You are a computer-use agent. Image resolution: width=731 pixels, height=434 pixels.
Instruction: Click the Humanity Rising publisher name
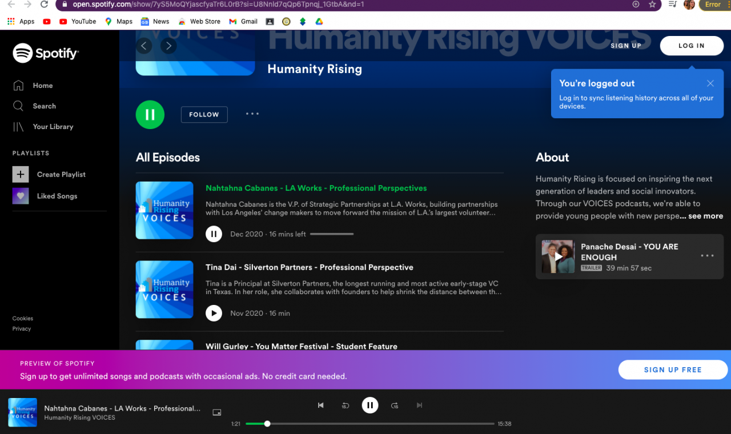(315, 69)
